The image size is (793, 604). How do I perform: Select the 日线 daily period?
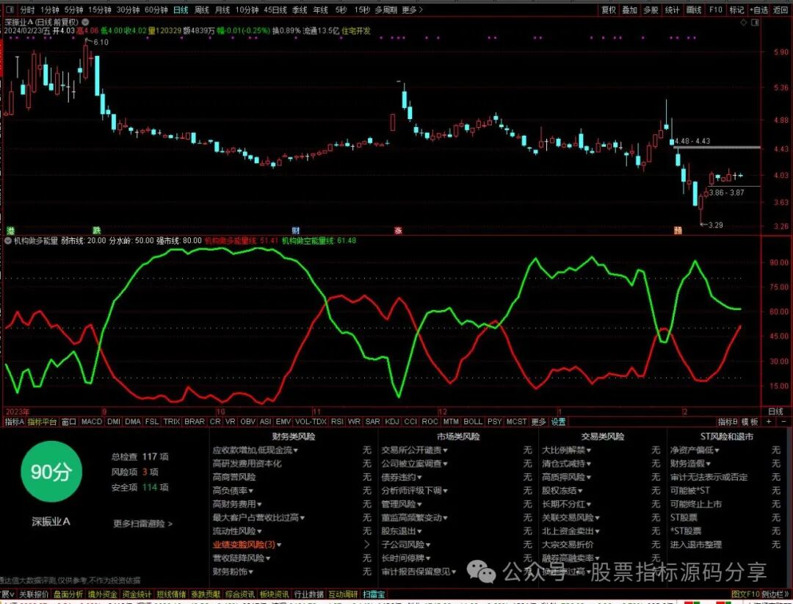(x=181, y=10)
